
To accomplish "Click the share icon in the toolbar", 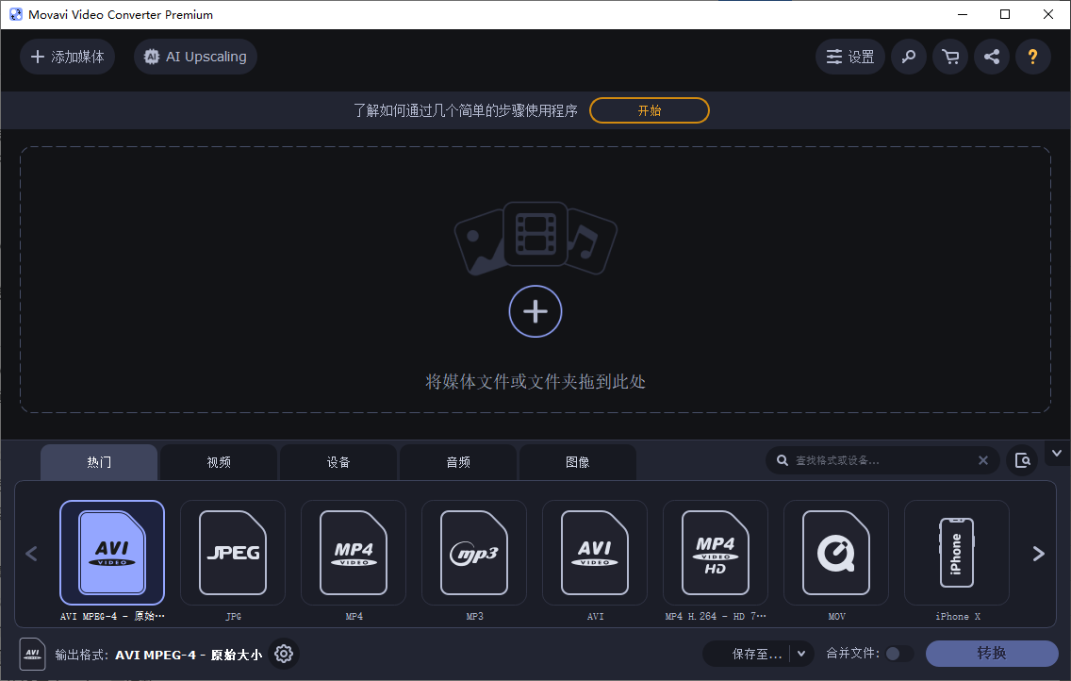I will 992,57.
